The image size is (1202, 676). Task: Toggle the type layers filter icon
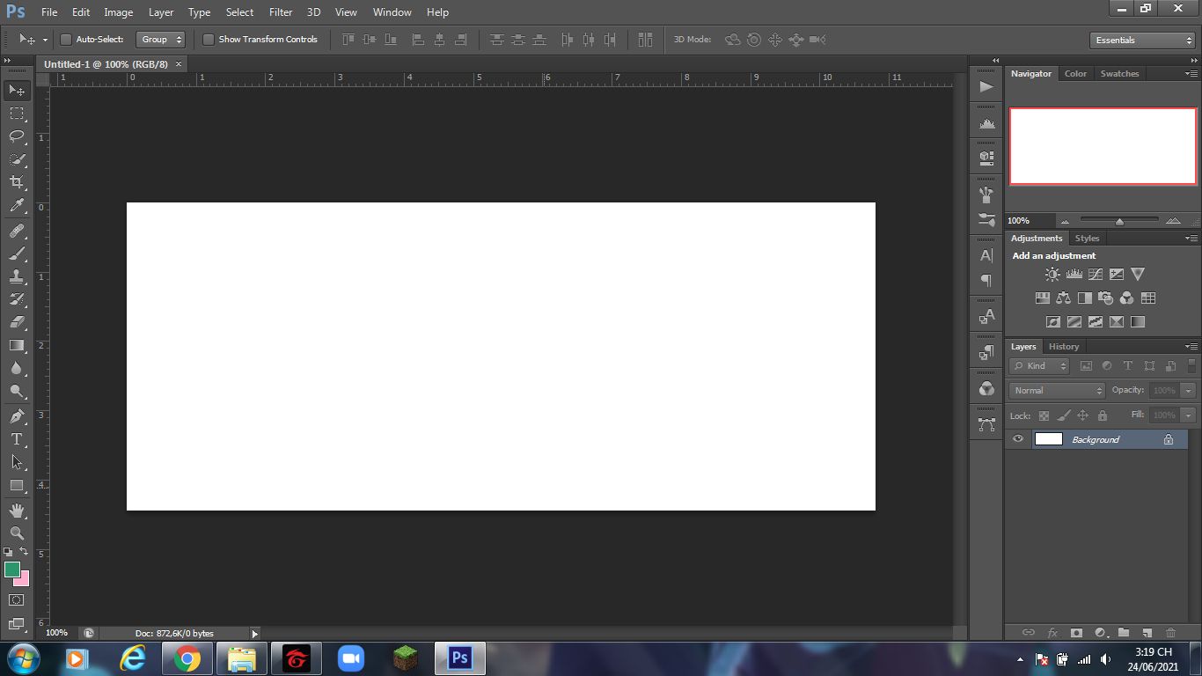click(x=1128, y=366)
